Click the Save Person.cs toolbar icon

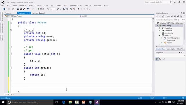21,9
